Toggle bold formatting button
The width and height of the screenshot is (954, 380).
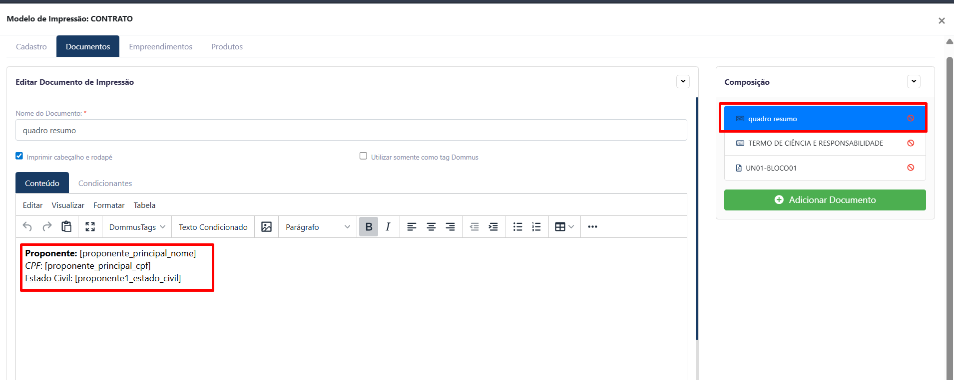pyautogui.click(x=369, y=227)
